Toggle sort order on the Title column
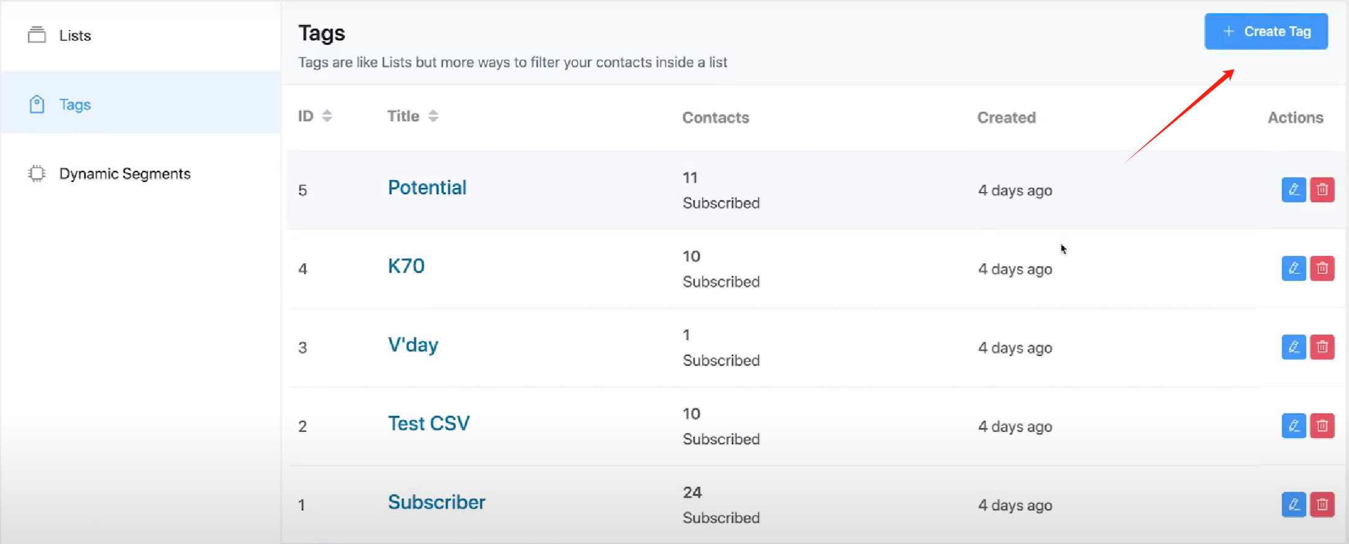 pos(433,115)
